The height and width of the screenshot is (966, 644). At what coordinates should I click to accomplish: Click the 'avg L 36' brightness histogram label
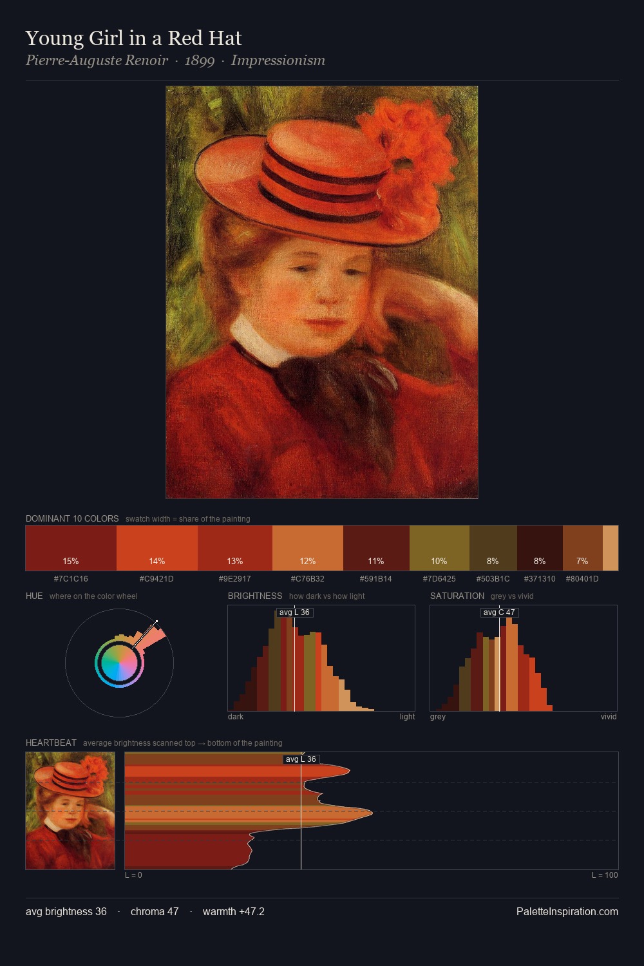tap(294, 612)
